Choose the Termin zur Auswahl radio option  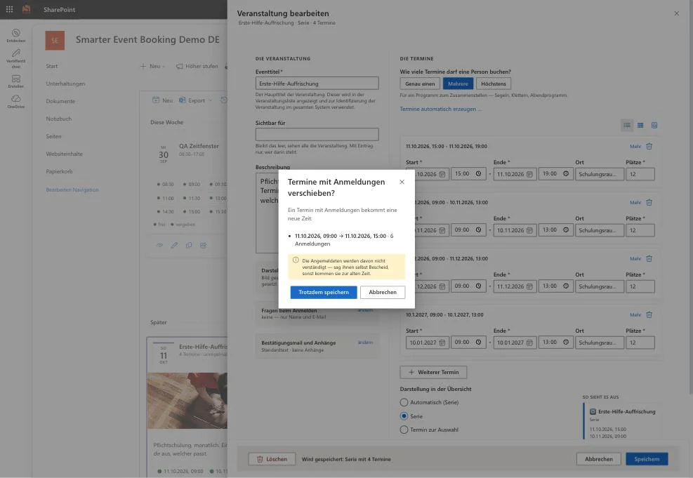pos(404,430)
